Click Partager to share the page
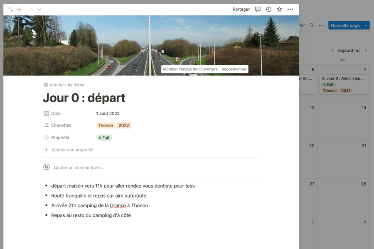374x249 pixels. (x=241, y=9)
